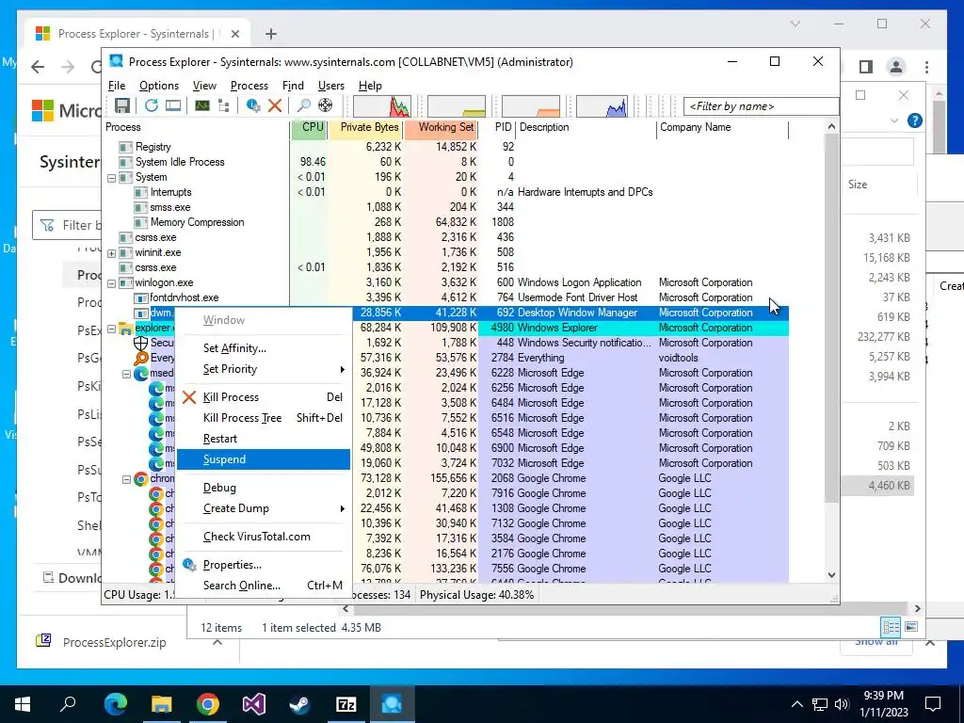Viewport: 964px width, 723px height.
Task: Collapse the System process tree node
Action: click(x=111, y=178)
